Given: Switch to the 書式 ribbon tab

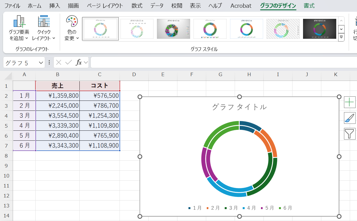Looking at the screenshot, I should pyautogui.click(x=309, y=6).
